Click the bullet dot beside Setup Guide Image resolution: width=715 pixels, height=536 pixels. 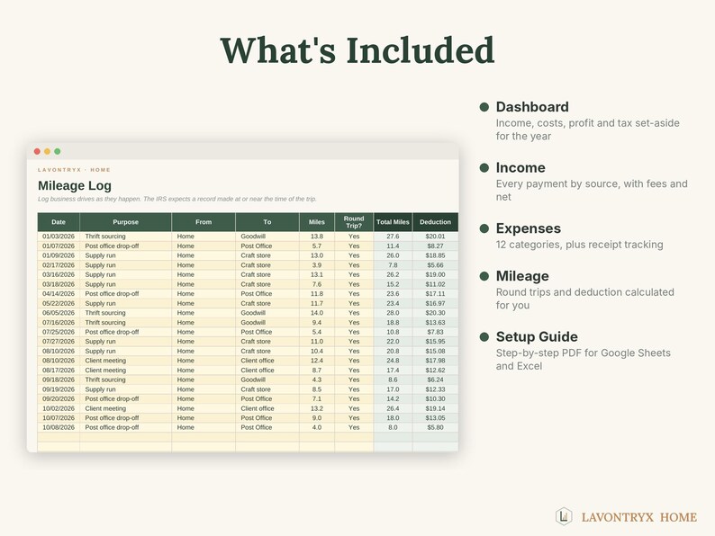(x=484, y=336)
